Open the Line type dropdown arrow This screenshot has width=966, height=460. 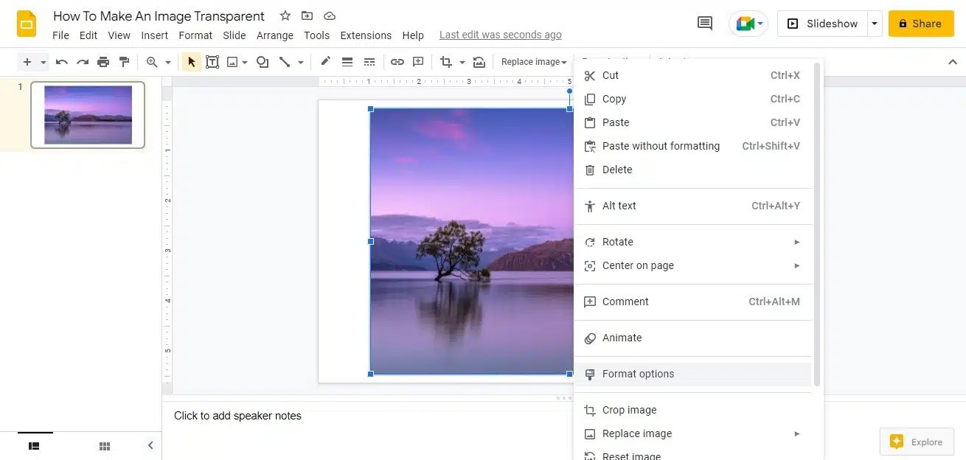[300, 63]
